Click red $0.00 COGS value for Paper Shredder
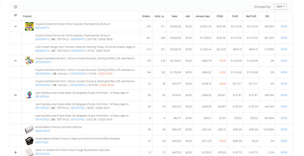The width and height of the screenshot is (304, 156). [223, 141]
